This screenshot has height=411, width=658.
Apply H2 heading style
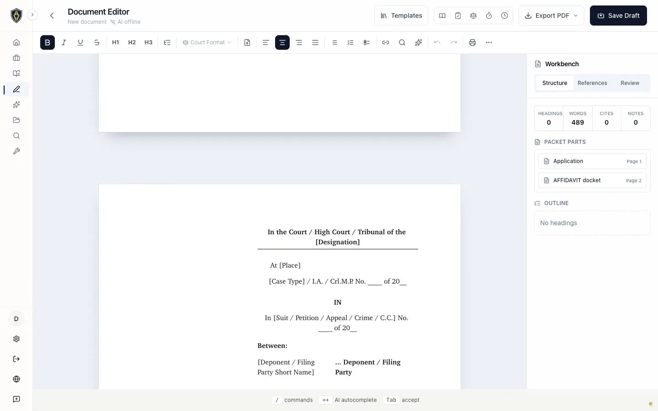point(132,42)
